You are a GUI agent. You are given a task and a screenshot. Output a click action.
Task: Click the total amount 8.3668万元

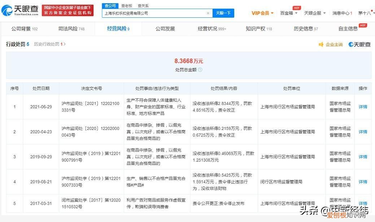pos(189,61)
